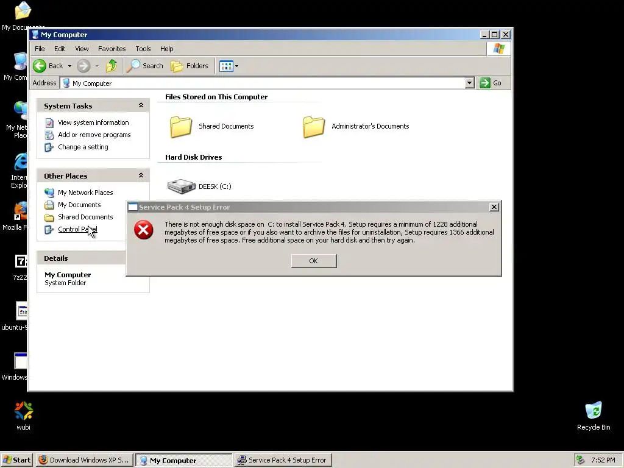The image size is (624, 468).
Task: Click the 7:52 PM taskbar clock
Action: point(603,460)
